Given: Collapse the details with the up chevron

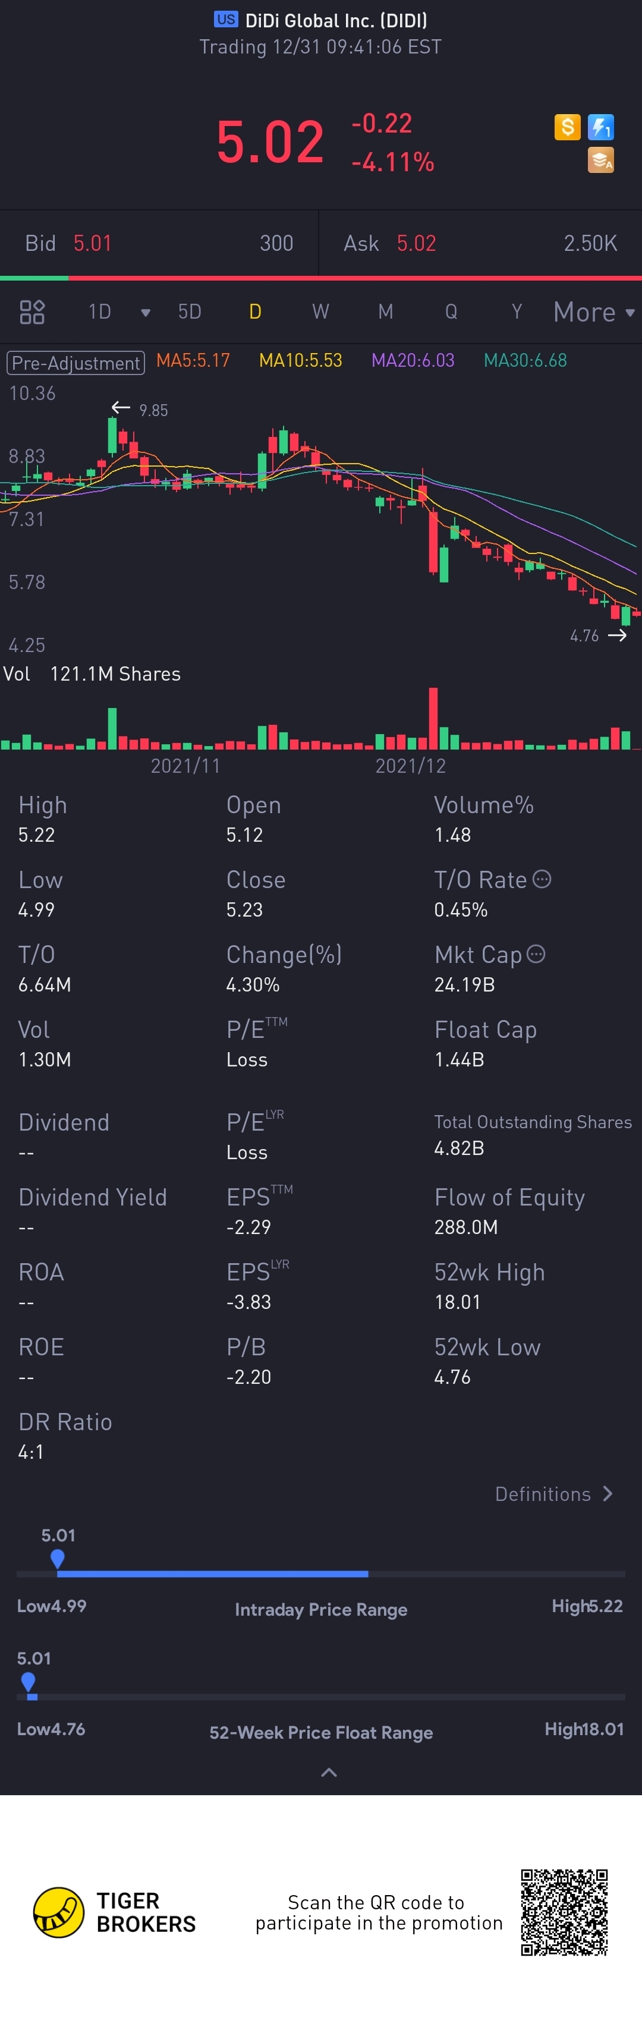Looking at the screenshot, I should coord(329,1772).
